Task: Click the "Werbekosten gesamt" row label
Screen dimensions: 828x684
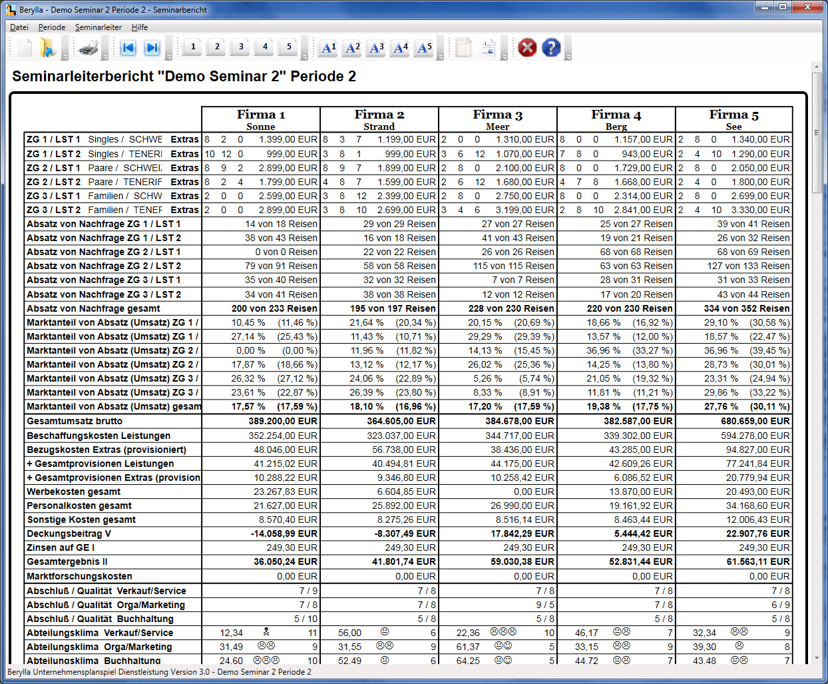Action: [74, 492]
